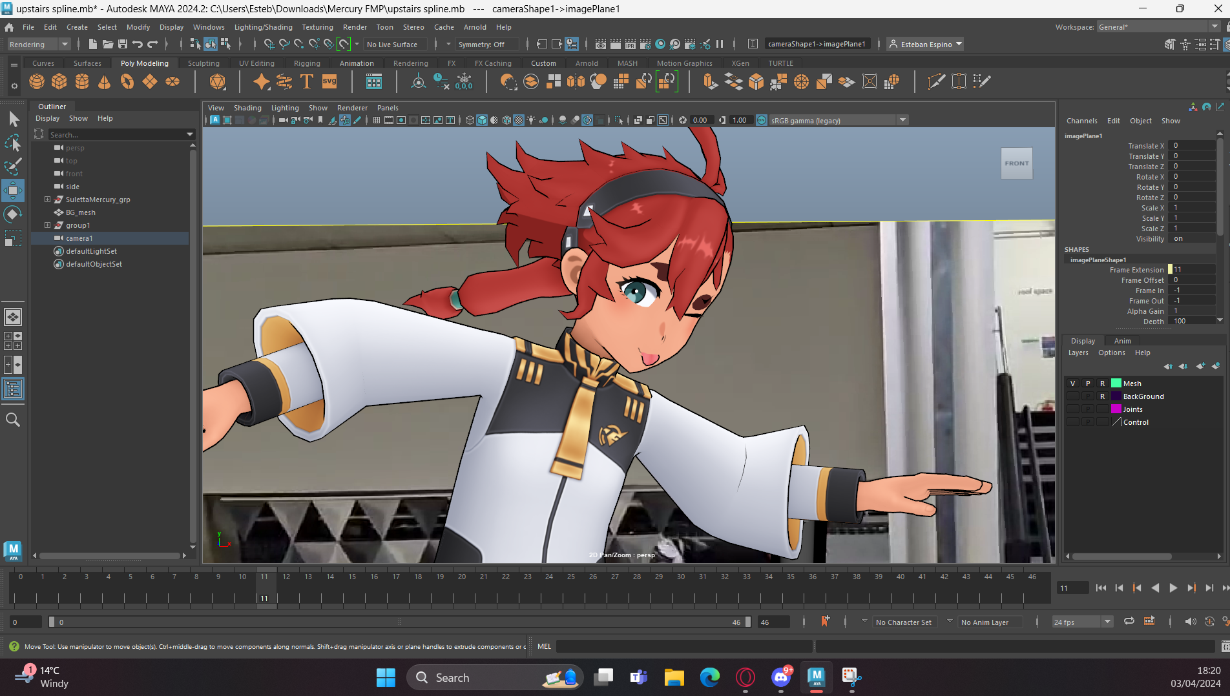Toggle R display type of BackGround layer
The height and width of the screenshot is (696, 1230).
1103,396
